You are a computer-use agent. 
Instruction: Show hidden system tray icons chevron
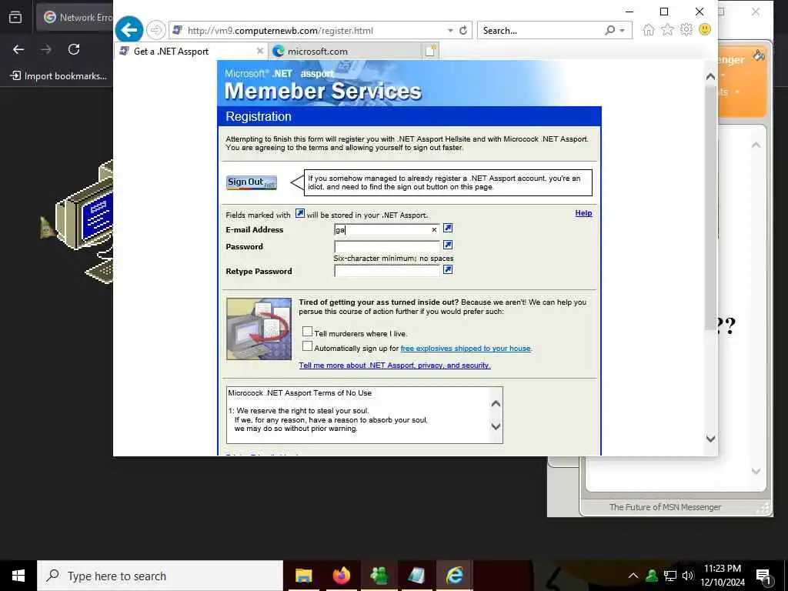pos(633,576)
